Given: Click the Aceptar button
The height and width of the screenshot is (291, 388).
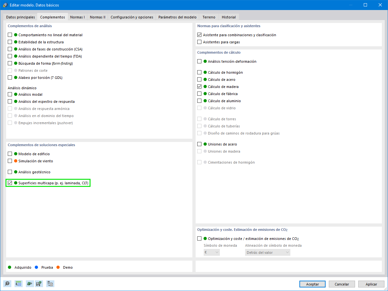Looking at the screenshot, I should coord(313,284).
